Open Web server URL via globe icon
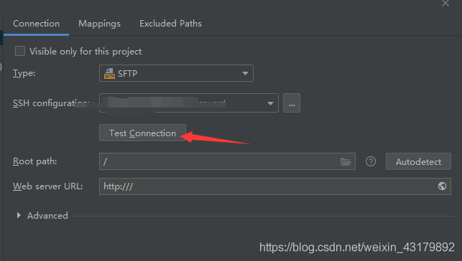462x261 pixels. (442, 186)
